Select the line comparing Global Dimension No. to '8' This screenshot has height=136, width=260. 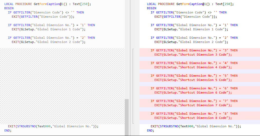pyautogui.click(x=194, y=114)
